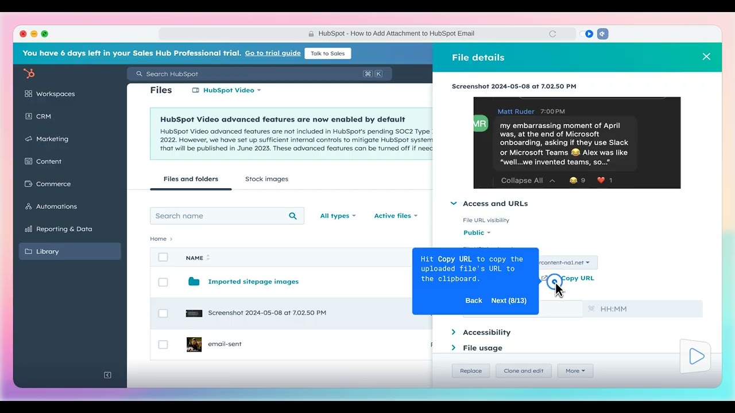Switch to the Stock images tab
The image size is (735, 413).
click(266, 179)
